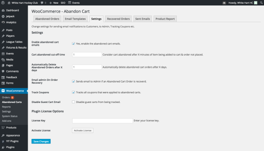Click the plus New icon in admin bar
The width and height of the screenshot is (264, 151).
(x=51, y=3)
